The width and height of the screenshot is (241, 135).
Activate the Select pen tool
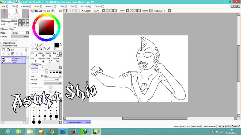[x=48, y=60]
